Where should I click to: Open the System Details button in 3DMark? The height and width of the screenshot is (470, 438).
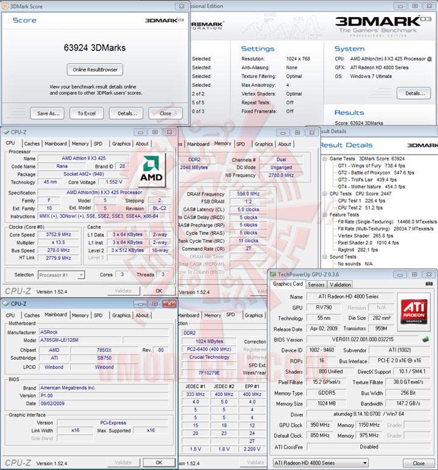click(x=414, y=93)
